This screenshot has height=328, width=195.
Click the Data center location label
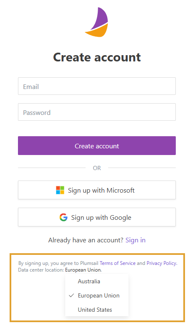click(x=41, y=270)
